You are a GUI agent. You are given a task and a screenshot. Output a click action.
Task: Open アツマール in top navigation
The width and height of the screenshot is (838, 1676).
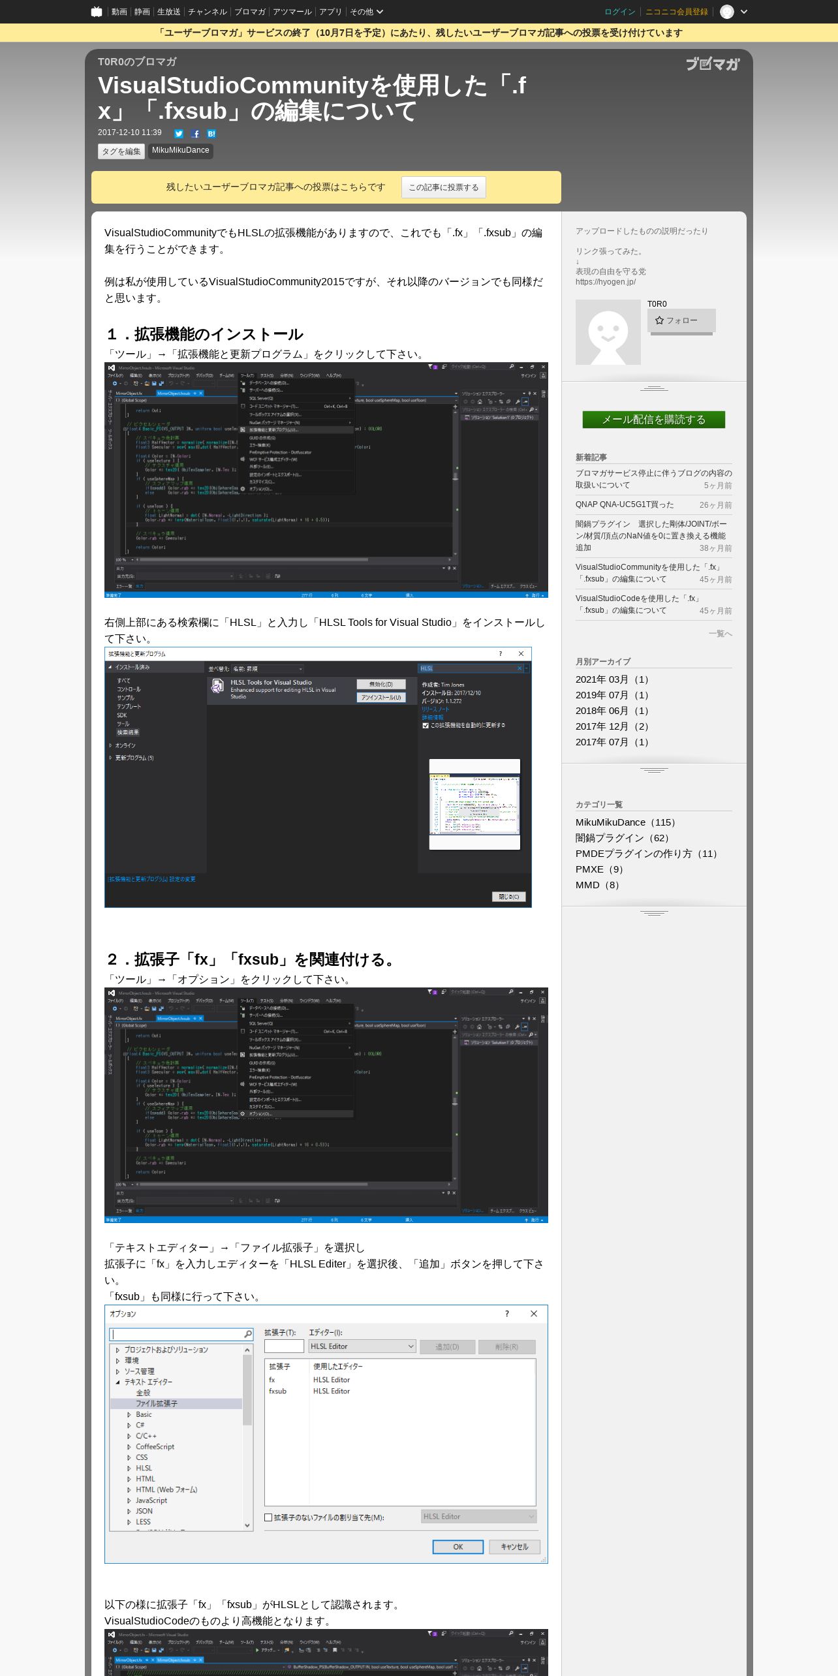tap(292, 12)
